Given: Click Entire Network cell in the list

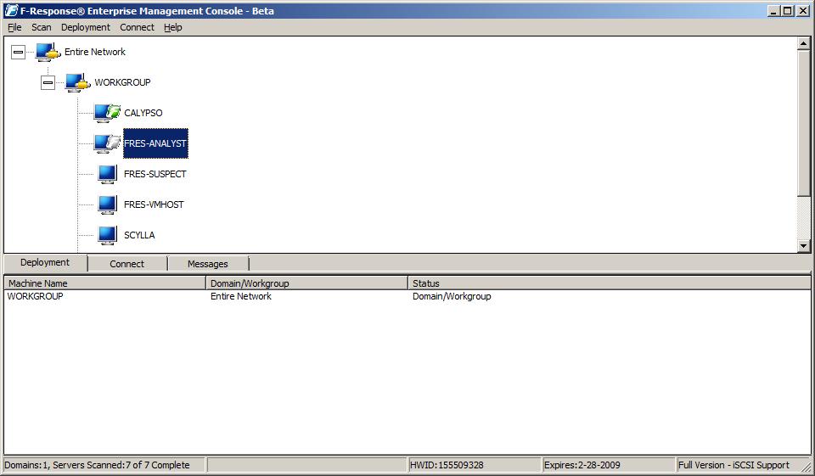Looking at the screenshot, I should (240, 296).
